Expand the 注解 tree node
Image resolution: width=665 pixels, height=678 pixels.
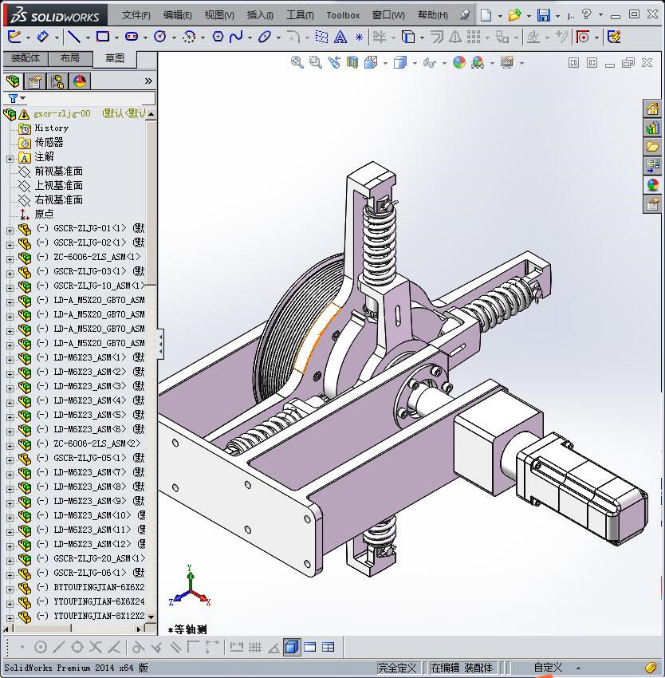(10, 159)
